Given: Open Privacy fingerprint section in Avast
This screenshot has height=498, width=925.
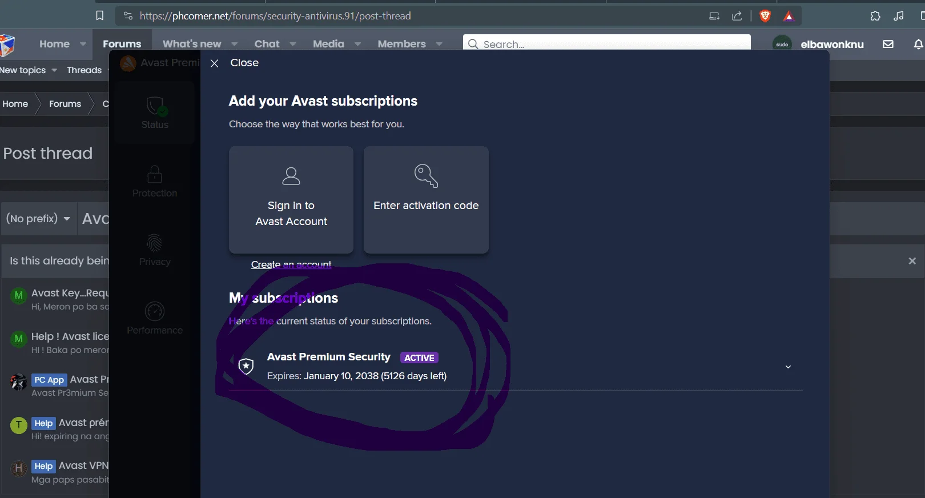Looking at the screenshot, I should [x=155, y=250].
